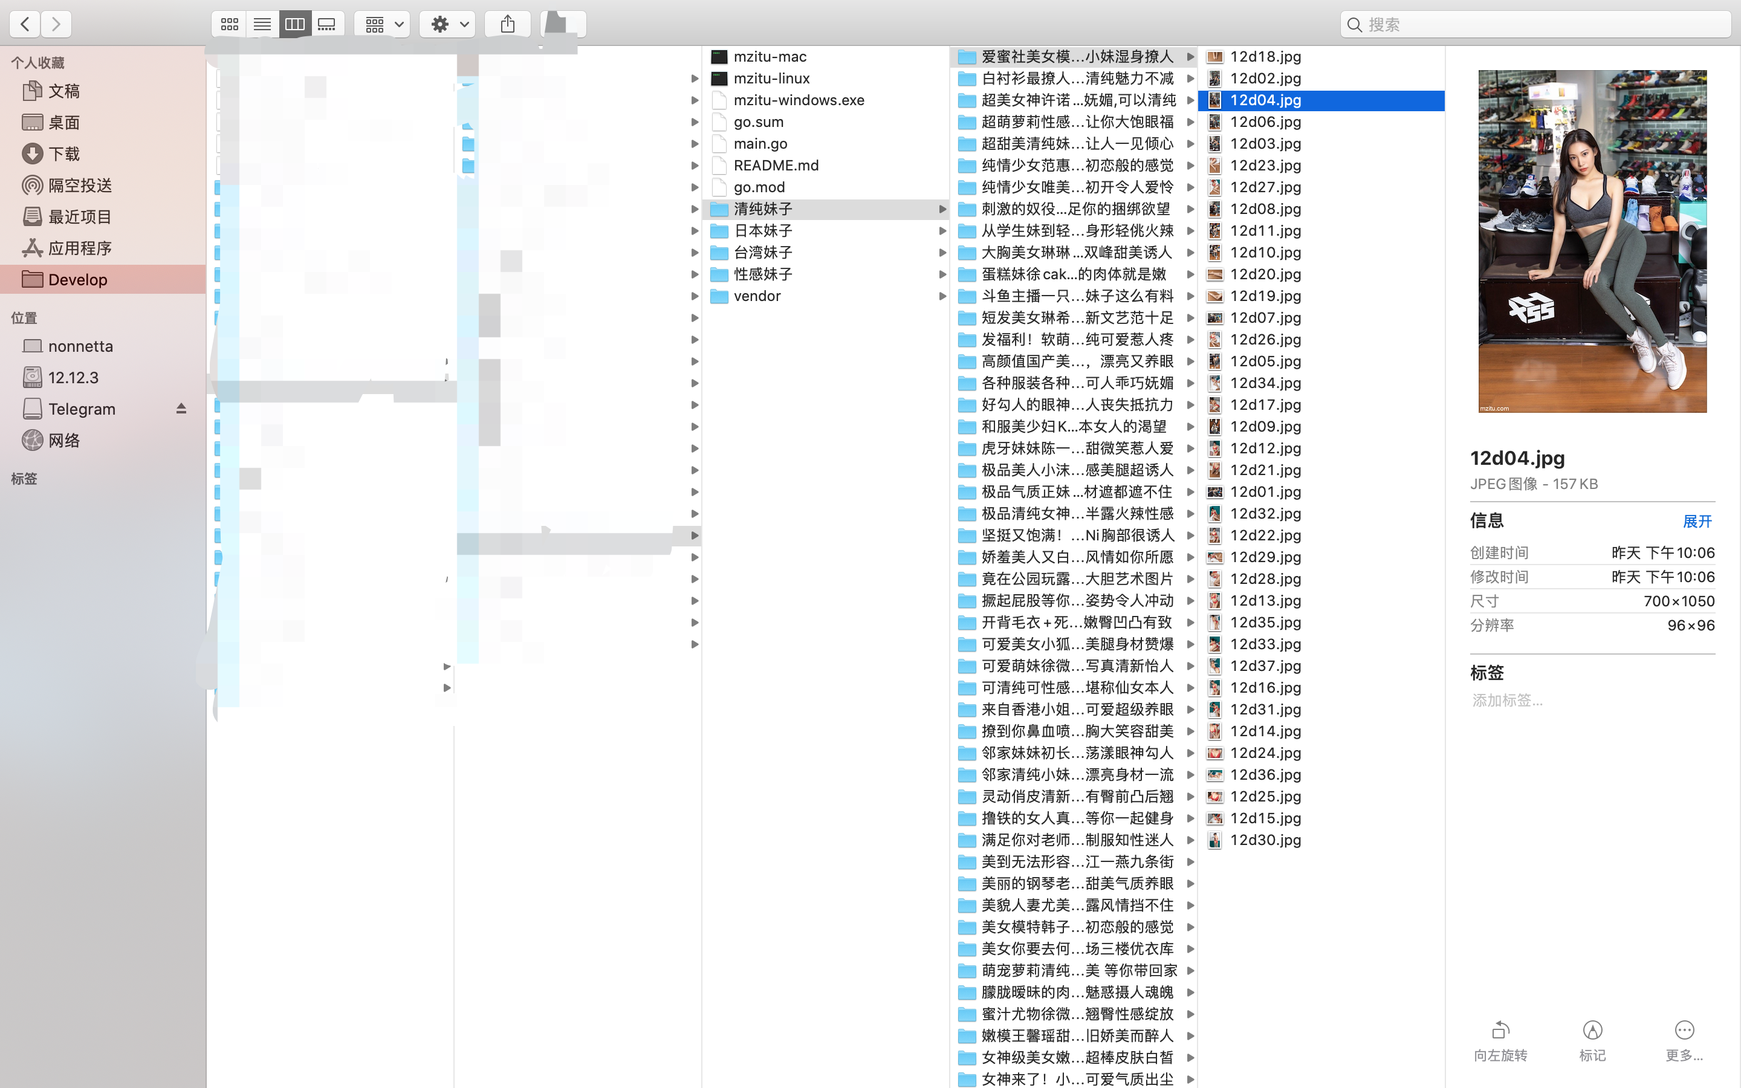Screen dimensions: 1741x1088
Task: Expand the 台湾妹子 folder arrow
Action: [x=942, y=253]
